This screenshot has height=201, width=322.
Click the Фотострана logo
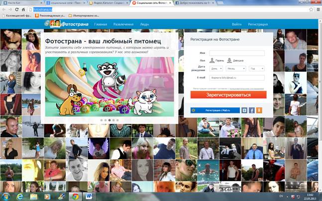(67, 24)
